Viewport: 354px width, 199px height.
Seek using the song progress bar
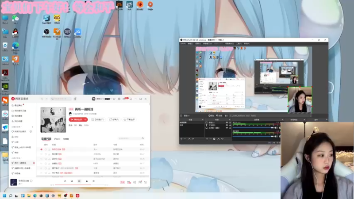[80, 185]
